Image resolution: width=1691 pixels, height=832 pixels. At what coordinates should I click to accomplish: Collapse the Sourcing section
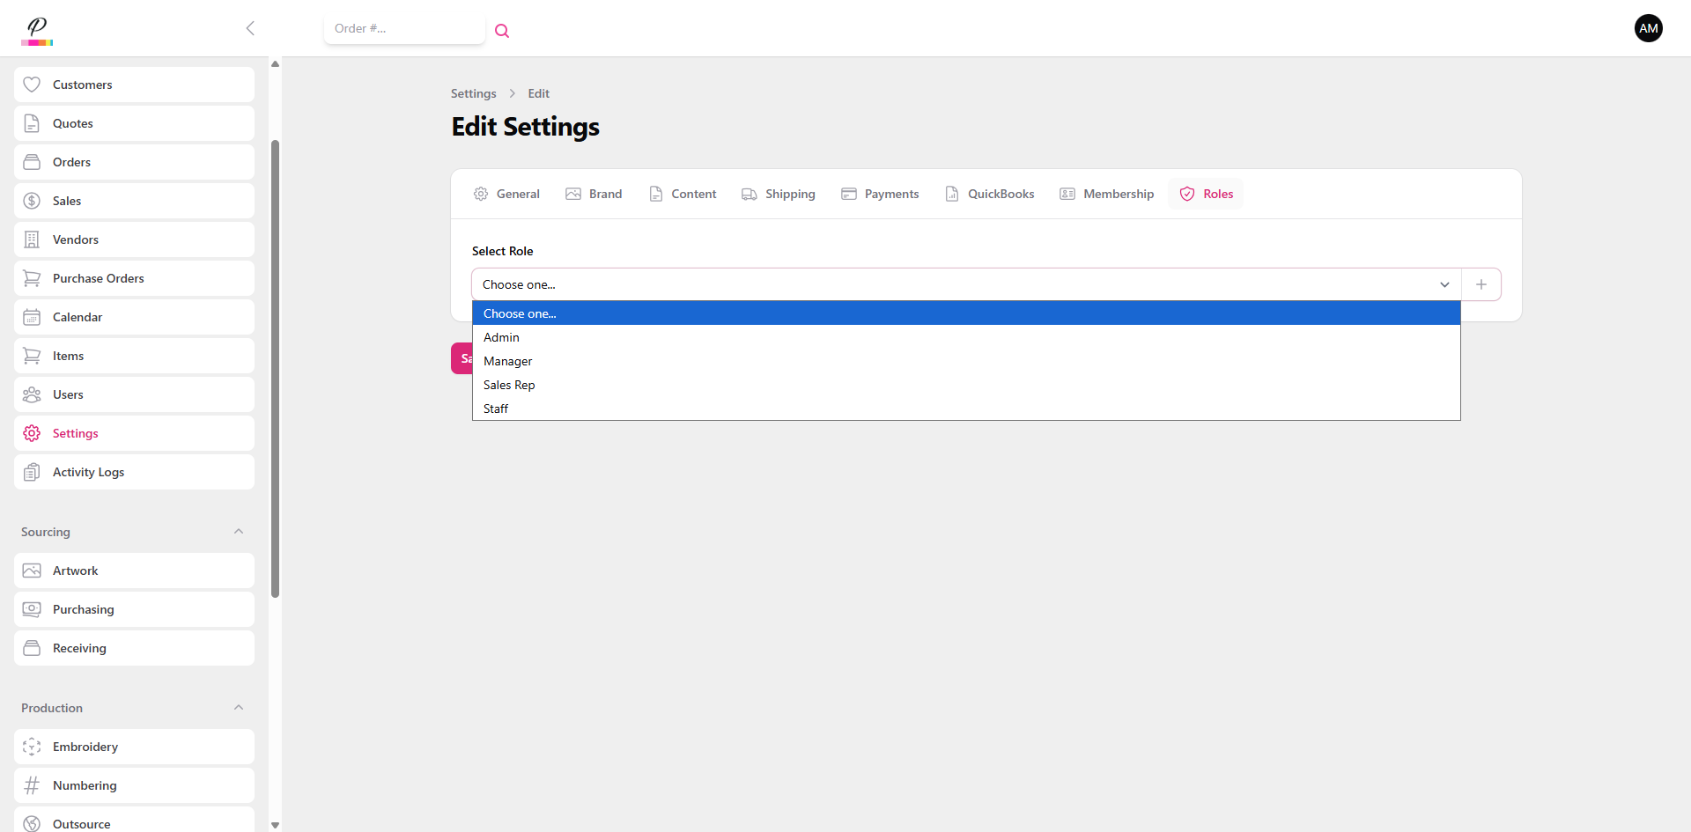[x=239, y=532]
